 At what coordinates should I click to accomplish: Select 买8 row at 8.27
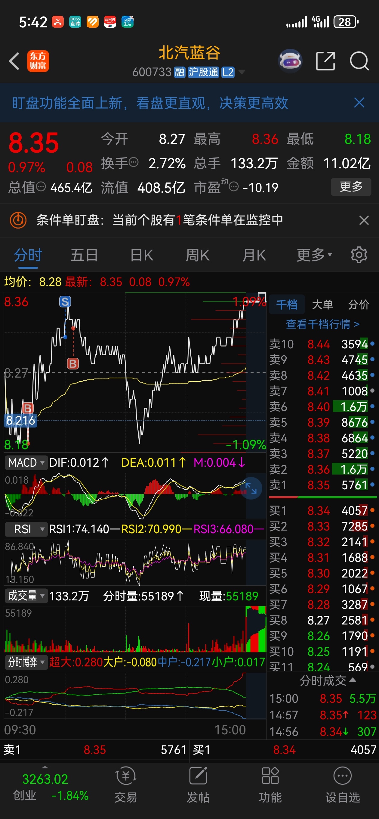click(x=322, y=620)
